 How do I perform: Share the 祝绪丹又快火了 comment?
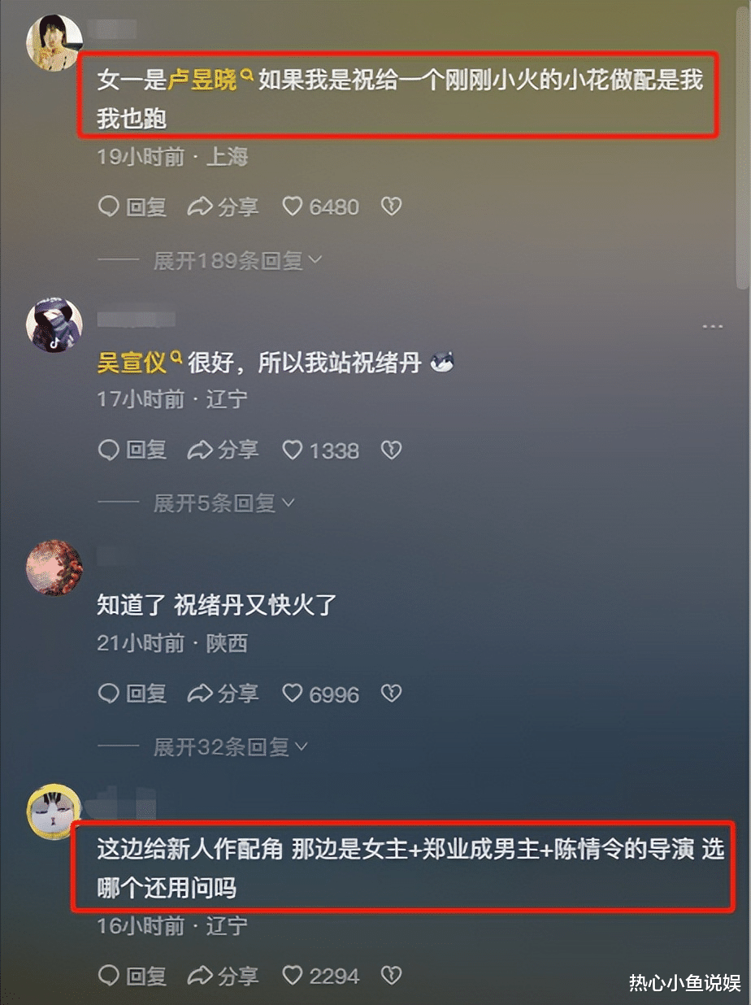click(223, 694)
